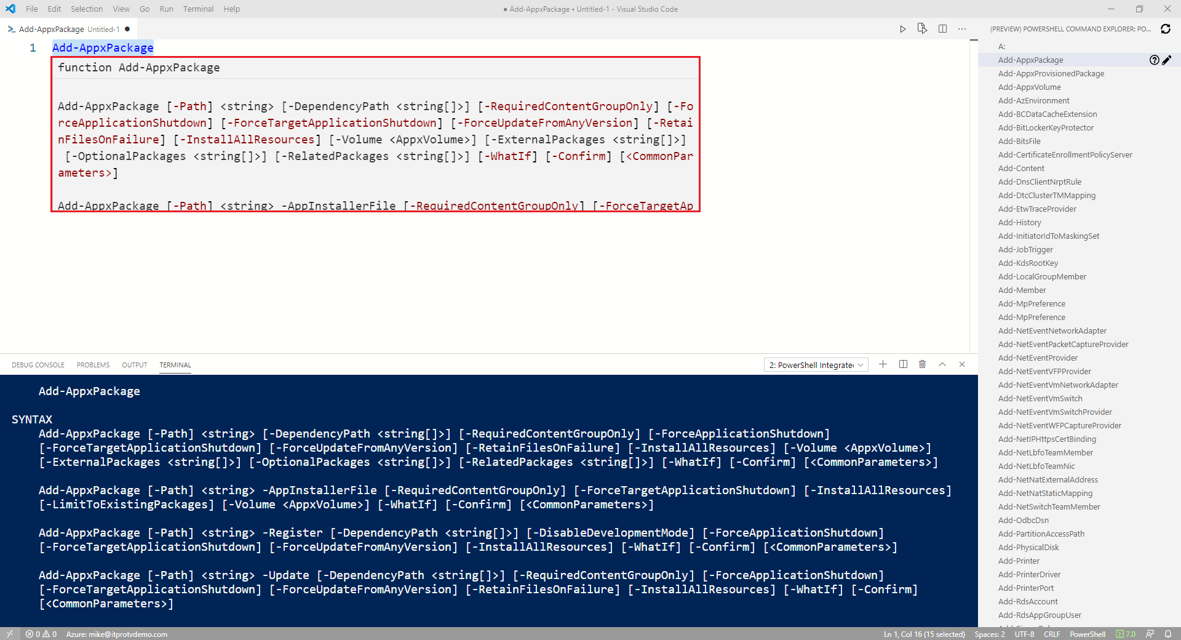Select Add-BitsFile in command explorer
Image resolution: width=1181 pixels, height=640 pixels.
1019,141
